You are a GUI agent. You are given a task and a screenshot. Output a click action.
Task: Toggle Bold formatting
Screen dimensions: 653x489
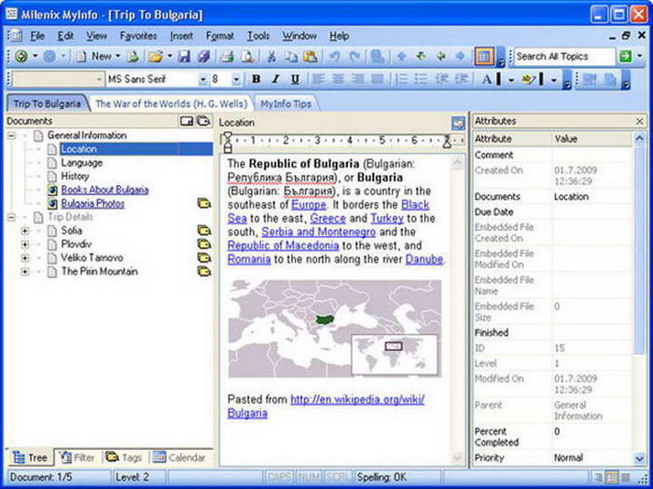pos(257,78)
